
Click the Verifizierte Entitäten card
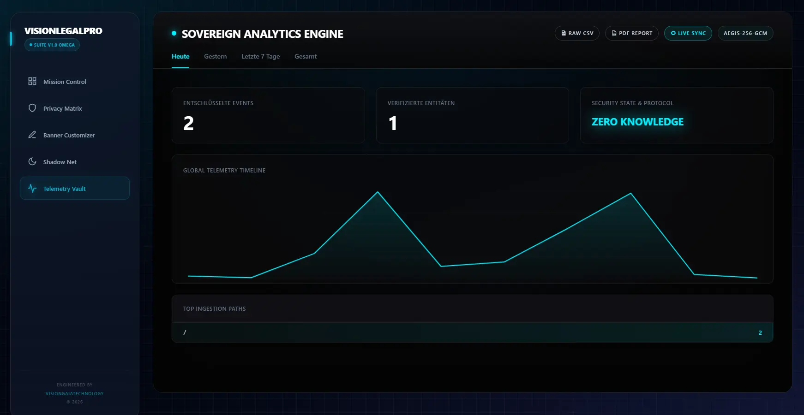pyautogui.click(x=473, y=115)
